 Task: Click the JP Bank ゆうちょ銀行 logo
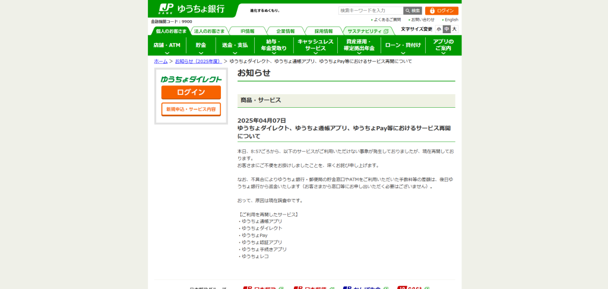(x=191, y=9)
